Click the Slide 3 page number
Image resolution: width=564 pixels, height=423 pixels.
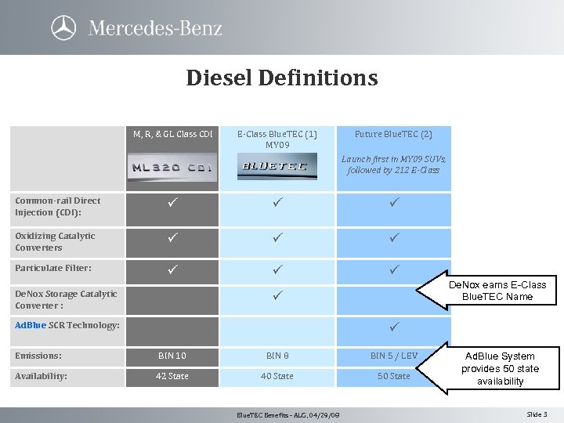537,414
